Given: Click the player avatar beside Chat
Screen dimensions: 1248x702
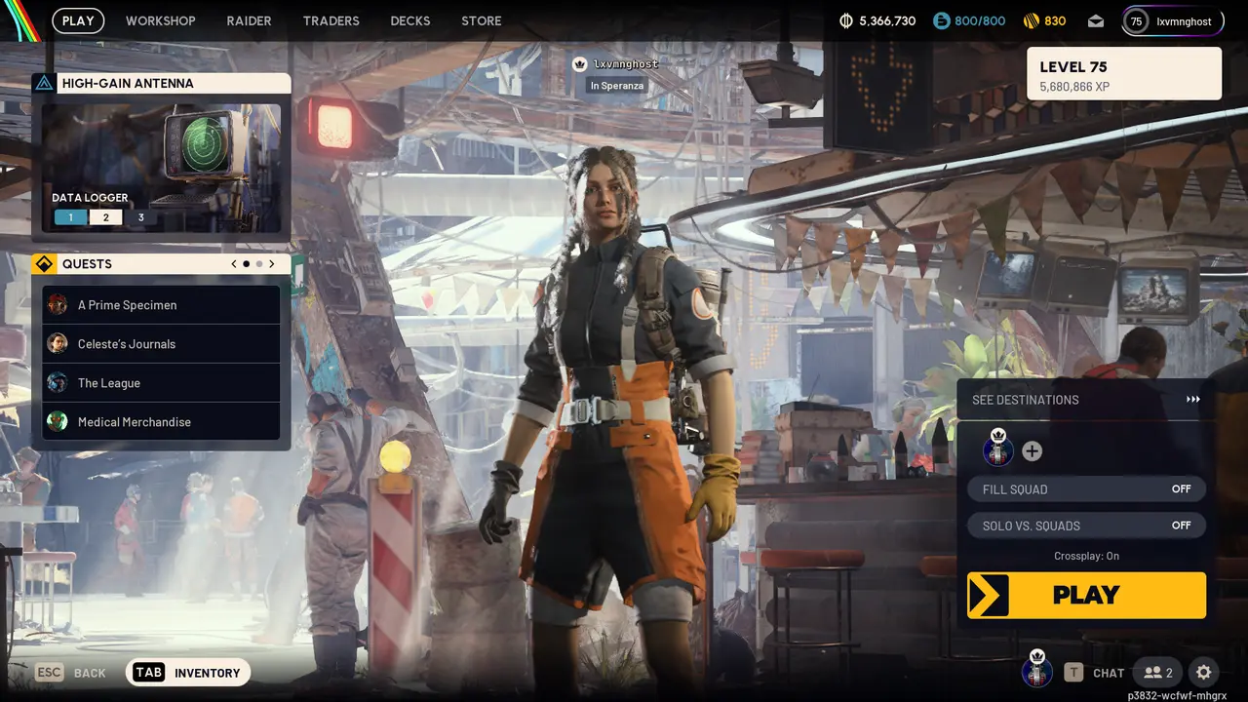Looking at the screenshot, I should point(1037,671).
